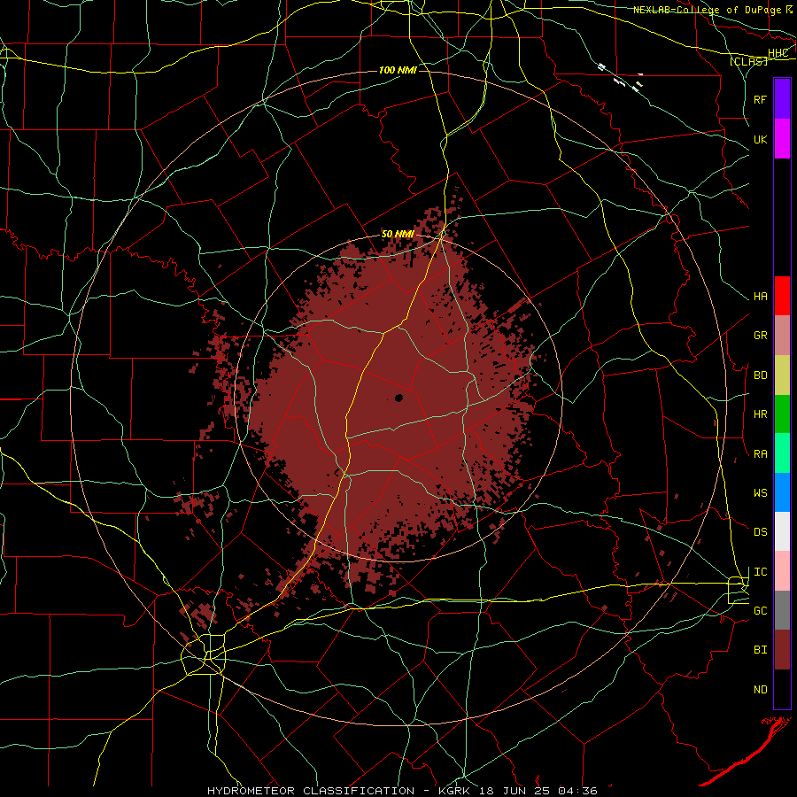
Task: Click the RF purple legend swatch
Action: tap(782, 98)
